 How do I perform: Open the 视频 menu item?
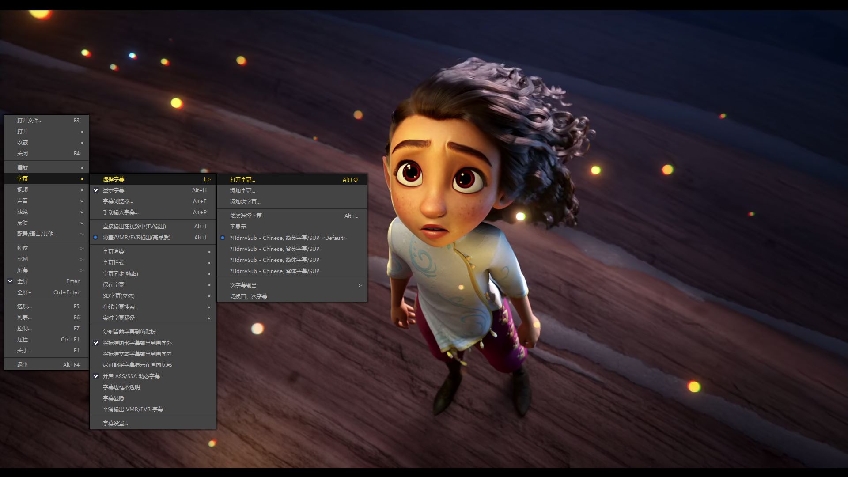click(x=23, y=189)
